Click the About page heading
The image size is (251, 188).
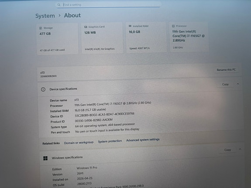click(x=72, y=15)
